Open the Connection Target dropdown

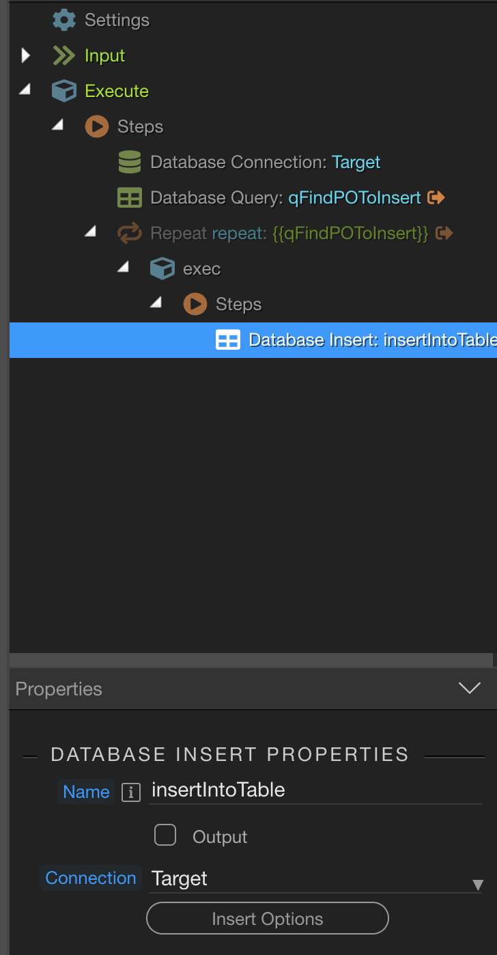click(x=315, y=878)
